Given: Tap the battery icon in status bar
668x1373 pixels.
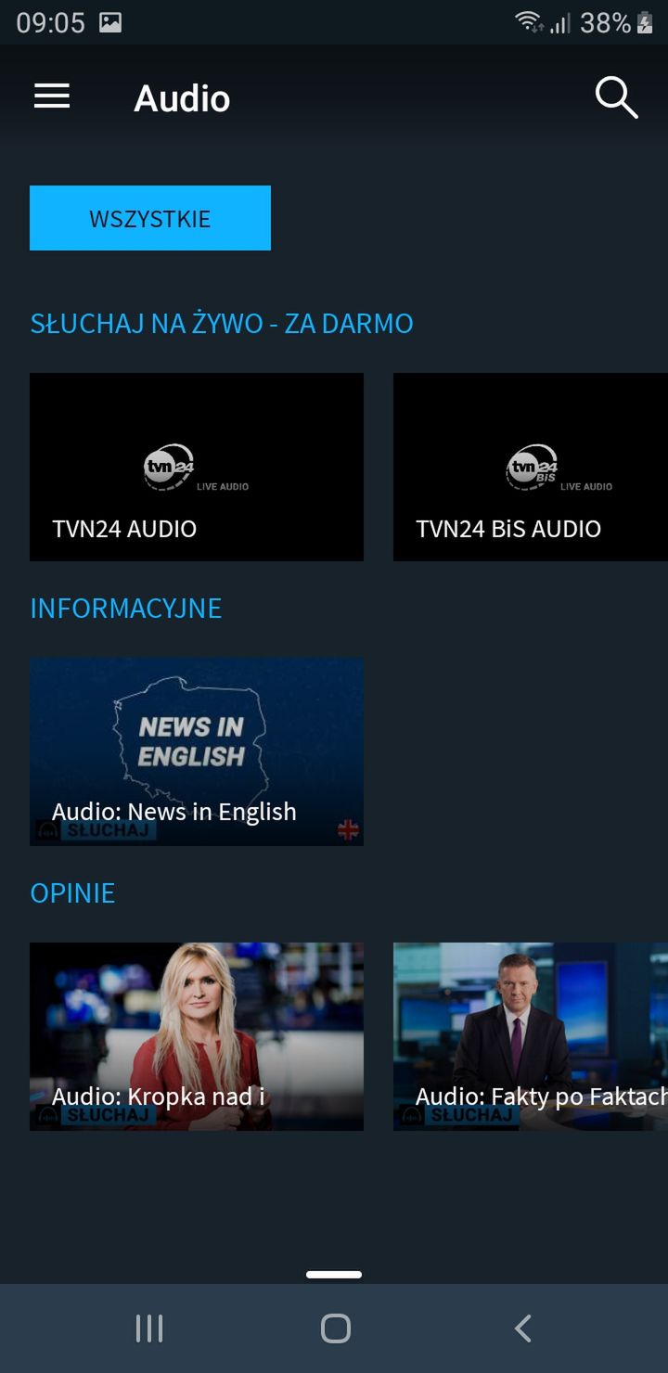Looking at the screenshot, I should [646, 22].
